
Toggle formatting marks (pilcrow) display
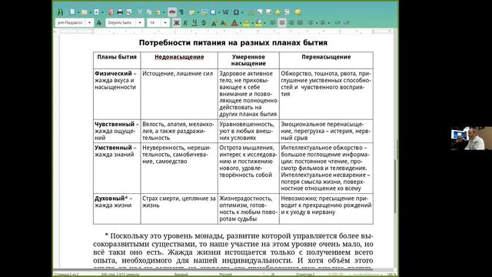pos(181,12)
